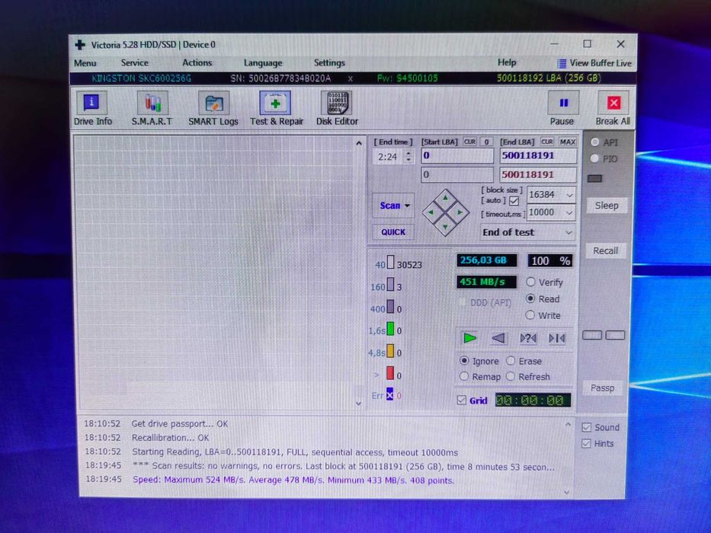Viewport: 711px width, 533px height.
Task: Open the Drive Info panel
Action: click(92, 108)
